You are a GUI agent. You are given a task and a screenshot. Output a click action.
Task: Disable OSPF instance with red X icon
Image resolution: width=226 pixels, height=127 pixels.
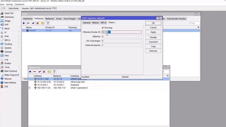[x=38, y=23]
